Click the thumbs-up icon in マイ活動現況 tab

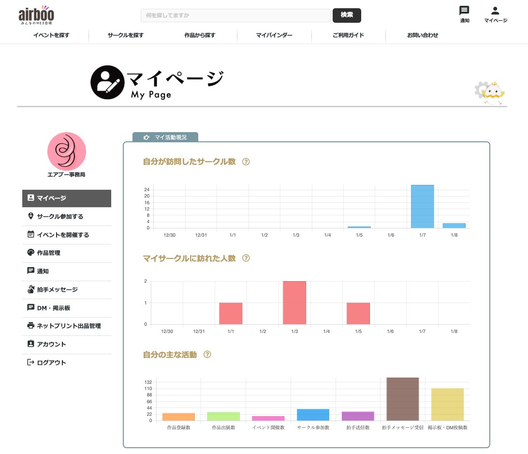(146, 137)
